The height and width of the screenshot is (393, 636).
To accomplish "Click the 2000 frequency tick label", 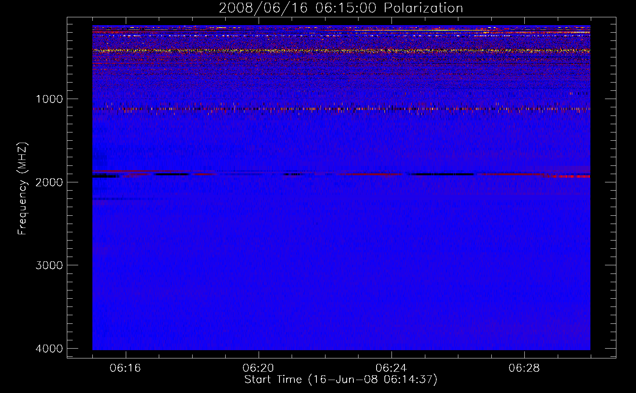I will [x=49, y=182].
